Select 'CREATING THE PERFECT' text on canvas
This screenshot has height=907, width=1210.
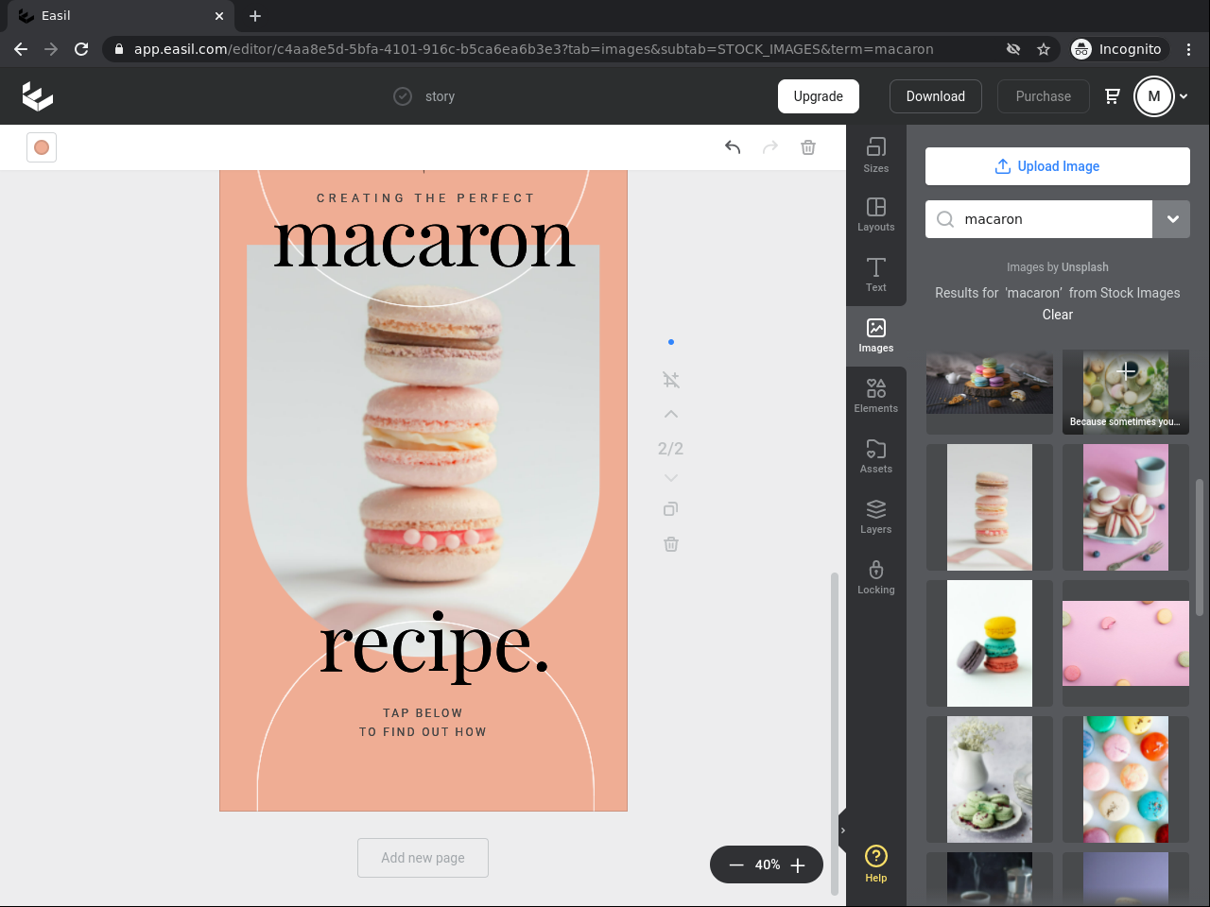[425, 198]
